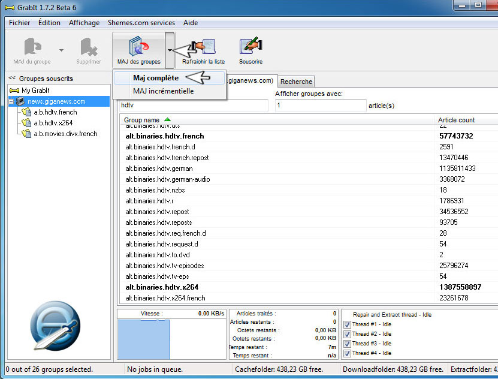Sort by the Group name column header

[x=276, y=120]
